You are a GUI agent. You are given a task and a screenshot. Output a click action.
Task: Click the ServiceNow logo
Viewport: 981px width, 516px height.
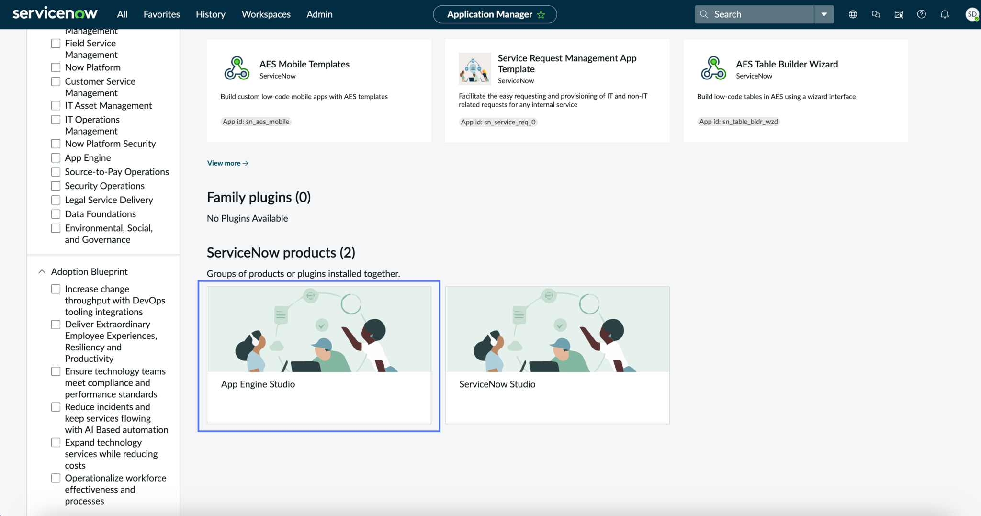tap(55, 13)
